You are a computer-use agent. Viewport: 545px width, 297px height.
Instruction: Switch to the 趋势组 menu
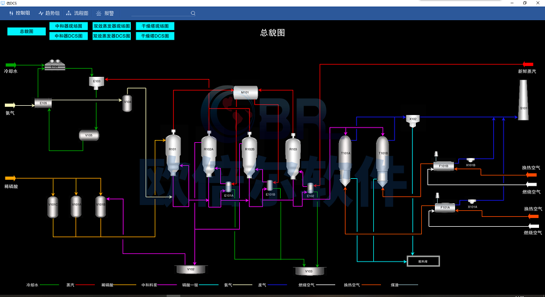49,13
